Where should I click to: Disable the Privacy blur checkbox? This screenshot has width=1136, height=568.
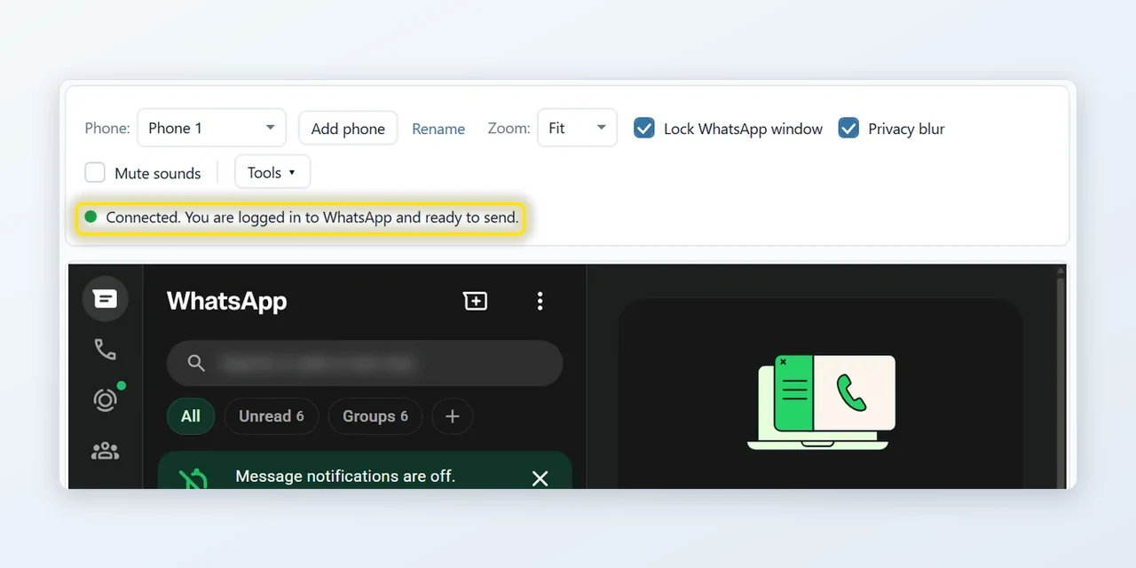848,129
